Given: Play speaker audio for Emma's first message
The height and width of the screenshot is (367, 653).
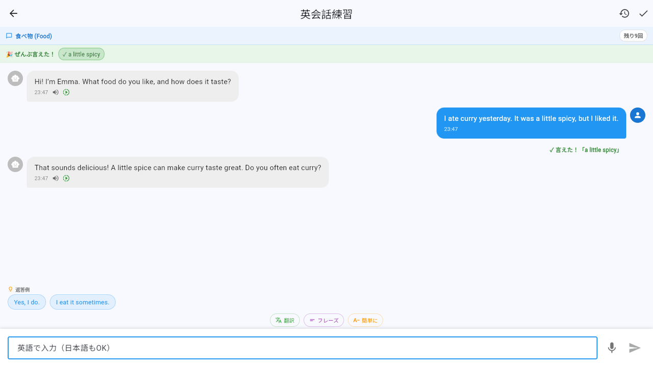Looking at the screenshot, I should 56,92.
